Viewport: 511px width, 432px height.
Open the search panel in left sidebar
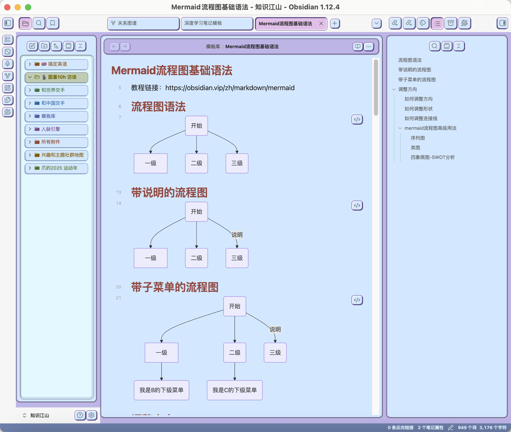39,23
